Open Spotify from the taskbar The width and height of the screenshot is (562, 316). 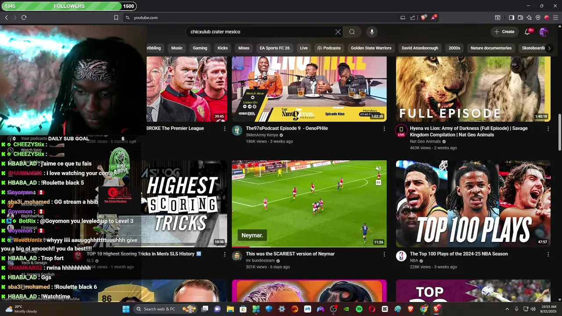point(359,309)
